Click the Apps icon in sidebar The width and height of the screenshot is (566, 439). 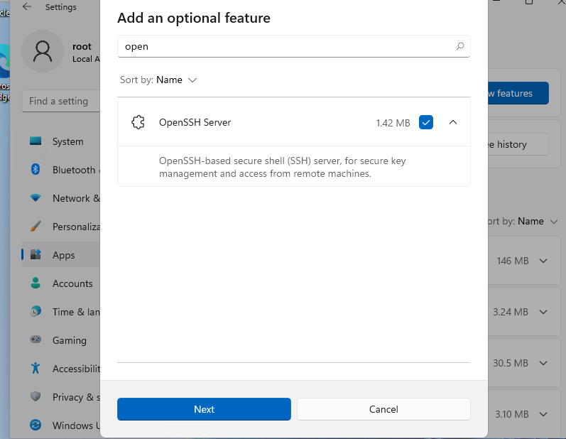pos(36,254)
